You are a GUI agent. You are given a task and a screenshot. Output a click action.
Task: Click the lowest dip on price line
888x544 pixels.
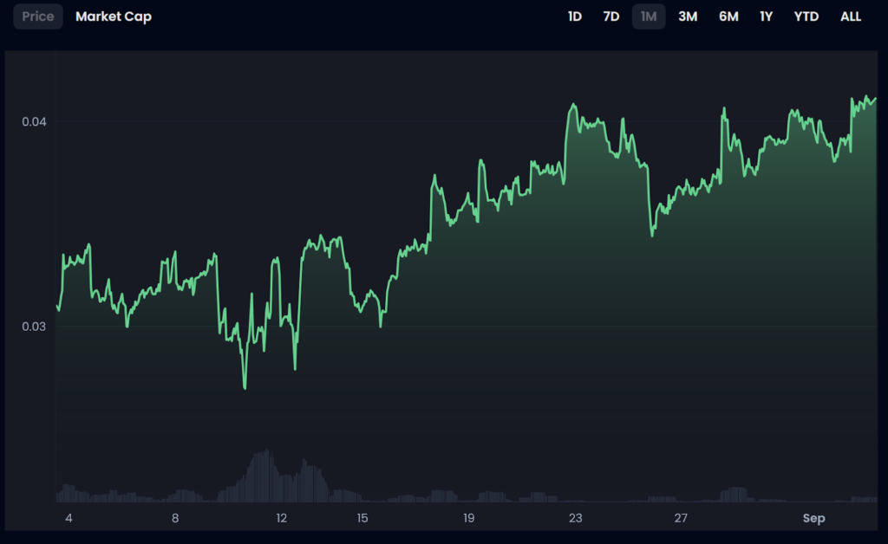[x=245, y=387]
